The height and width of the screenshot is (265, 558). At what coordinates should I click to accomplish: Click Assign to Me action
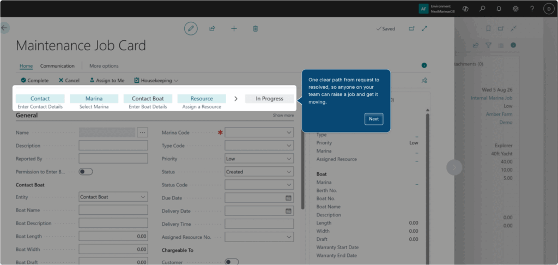coord(107,81)
